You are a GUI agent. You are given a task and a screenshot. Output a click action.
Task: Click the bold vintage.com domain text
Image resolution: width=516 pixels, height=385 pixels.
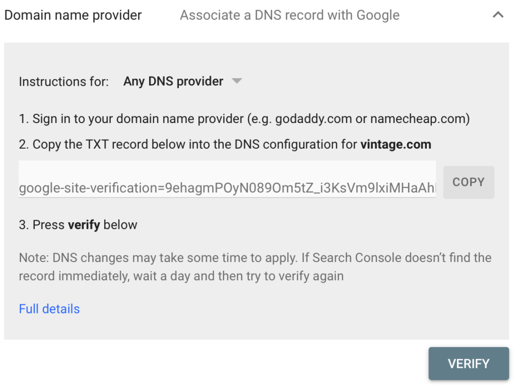click(x=396, y=145)
